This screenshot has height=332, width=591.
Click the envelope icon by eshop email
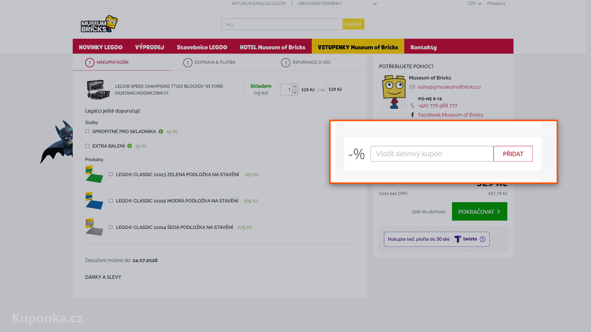(413, 87)
